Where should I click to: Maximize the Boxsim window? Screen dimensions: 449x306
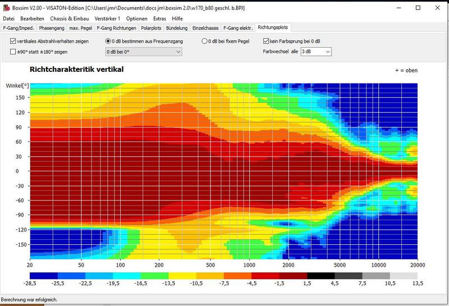[x=418, y=8]
